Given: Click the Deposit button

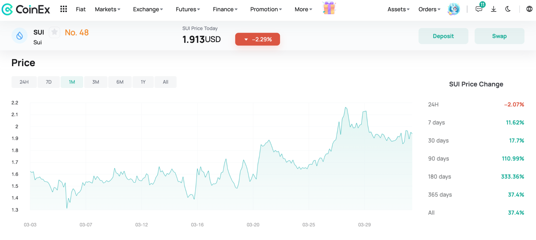Looking at the screenshot, I should coord(443,36).
